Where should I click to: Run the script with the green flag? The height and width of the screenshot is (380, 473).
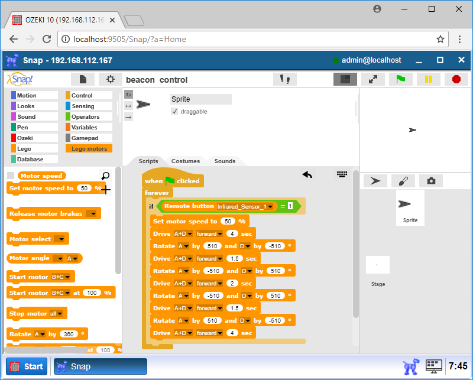401,79
